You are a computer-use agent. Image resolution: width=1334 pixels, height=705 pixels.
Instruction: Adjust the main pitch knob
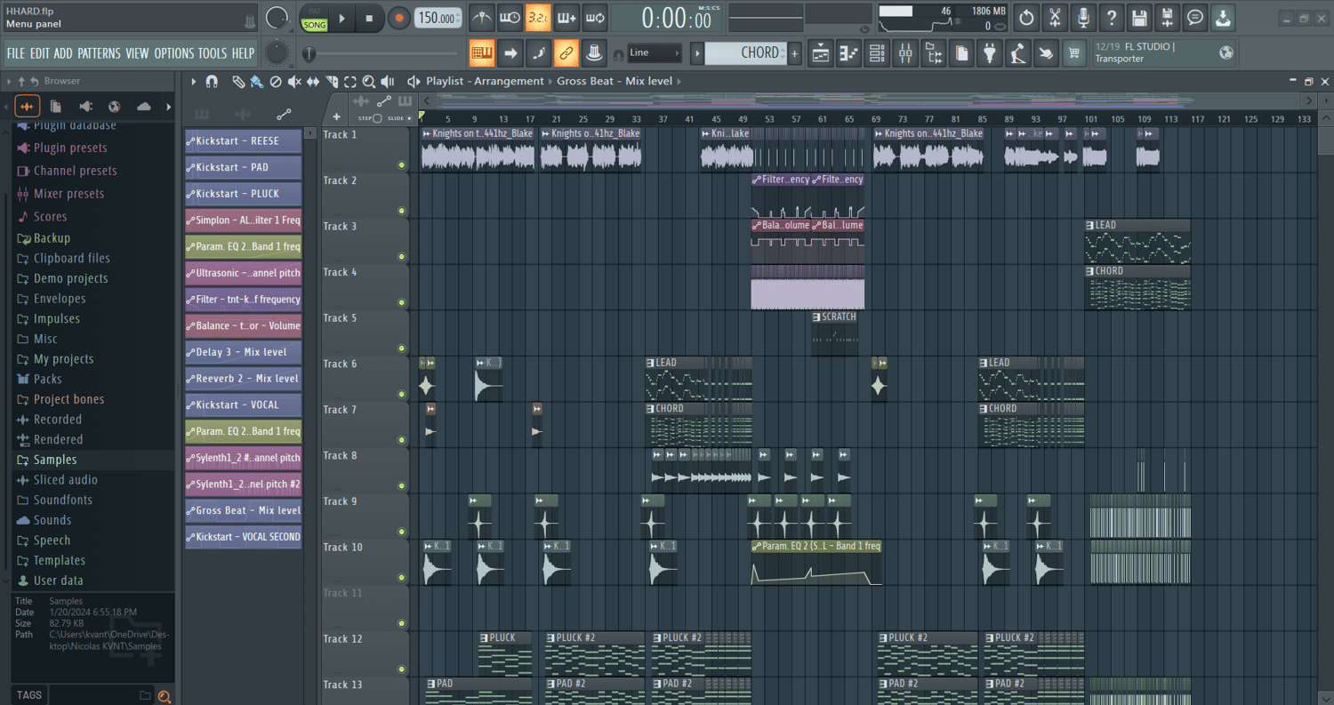click(x=277, y=52)
